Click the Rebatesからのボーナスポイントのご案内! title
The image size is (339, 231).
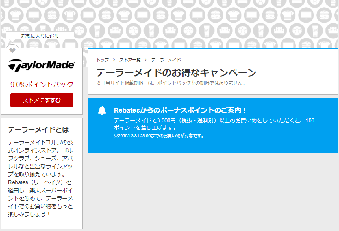(180, 110)
